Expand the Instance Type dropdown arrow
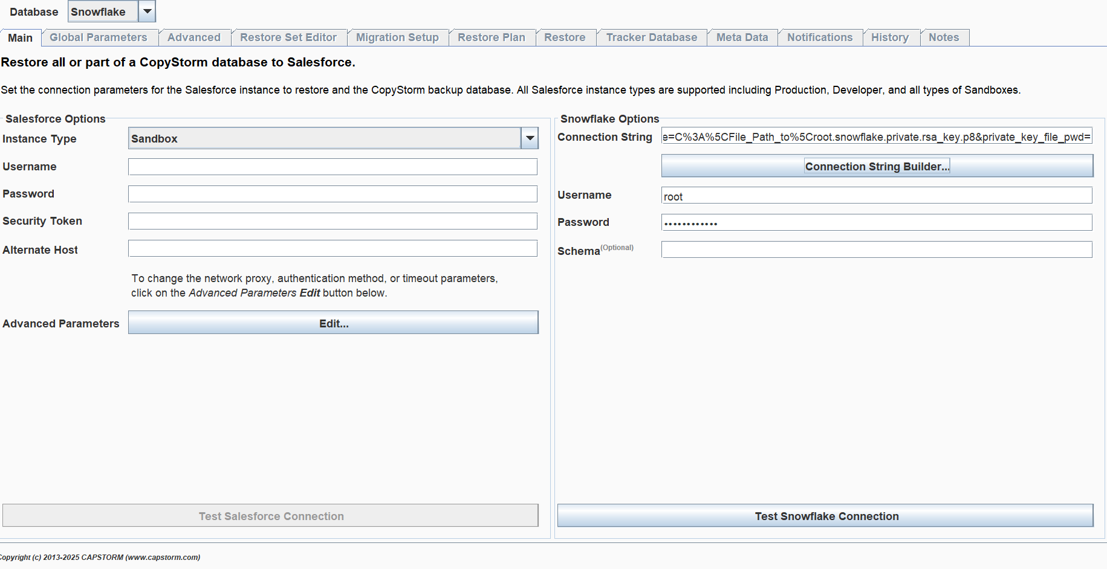This screenshot has width=1107, height=569. (x=530, y=138)
